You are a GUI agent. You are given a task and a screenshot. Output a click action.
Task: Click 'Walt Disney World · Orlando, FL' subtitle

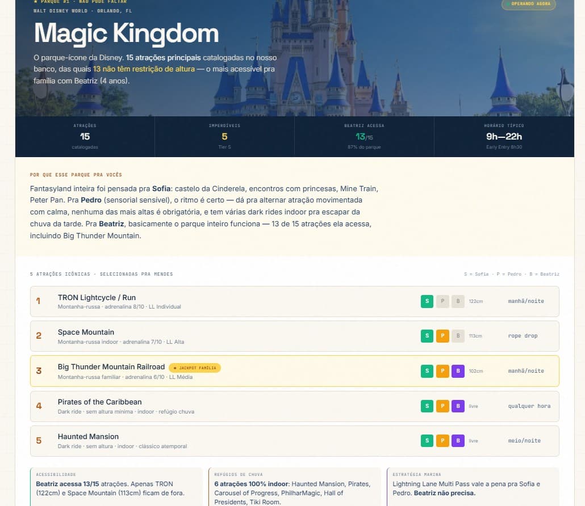pyautogui.click(x=82, y=11)
